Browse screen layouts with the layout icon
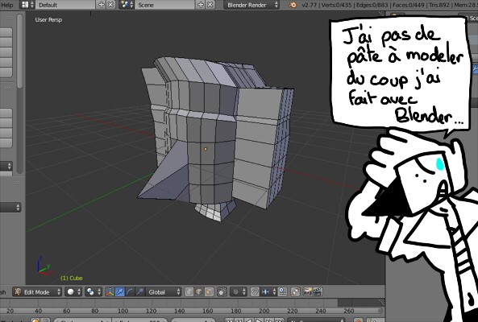This screenshot has height=322, width=478. pos(27,5)
